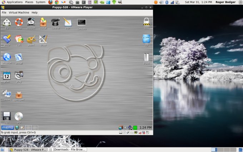Switch to Downloads File Browser taskbar button
Viewport: 243px width, 152px height.
[x=67, y=149]
